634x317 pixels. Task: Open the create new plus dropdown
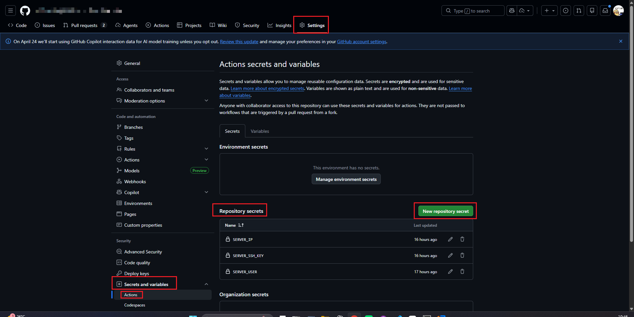[x=549, y=11]
